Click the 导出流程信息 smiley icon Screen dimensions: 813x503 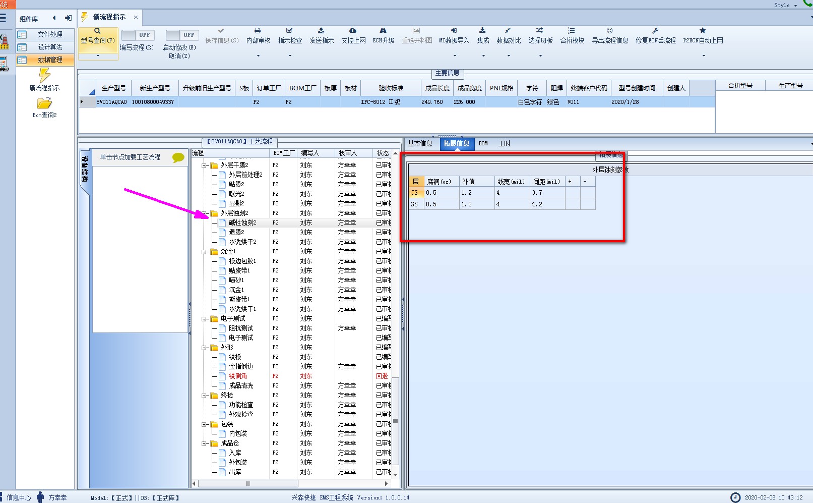[610, 31]
